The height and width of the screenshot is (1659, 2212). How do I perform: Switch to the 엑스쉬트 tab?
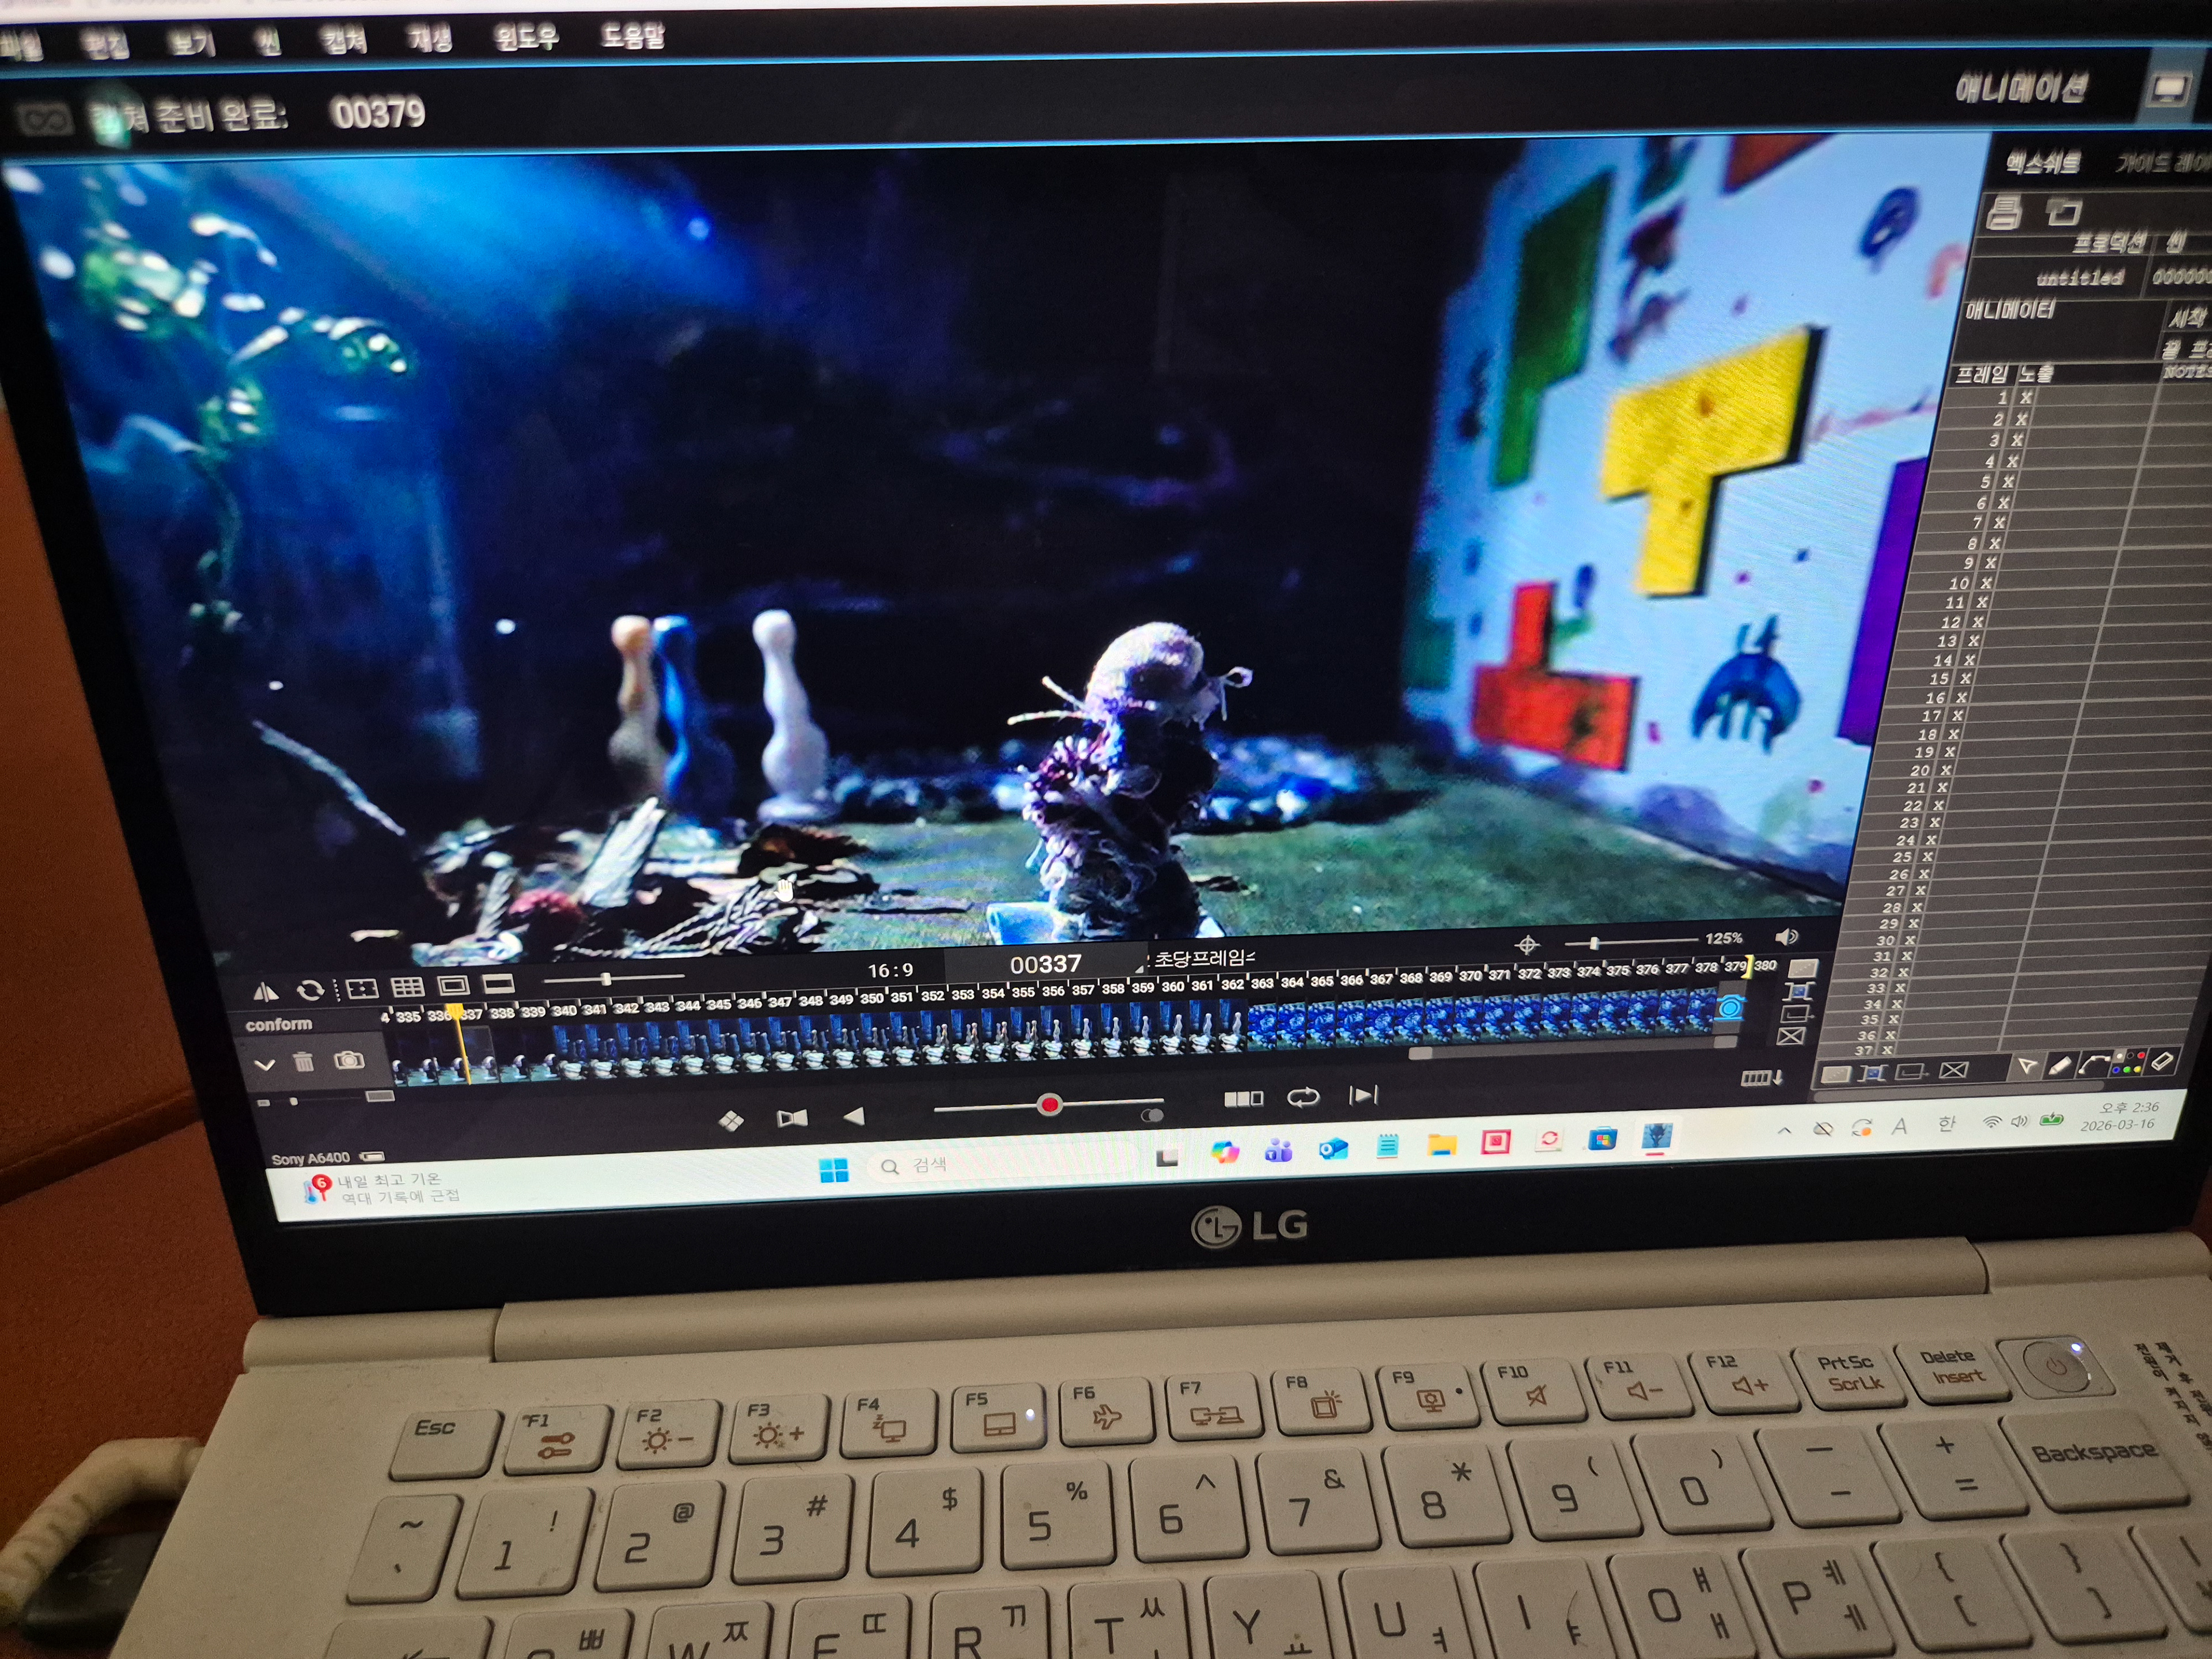click(2043, 162)
